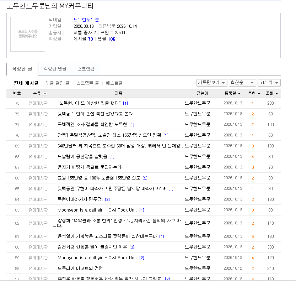Image resolution: width=296 pixels, height=281 pixels.
Task: Select the 댓글 달린 글 filter
Action: tap(58, 83)
